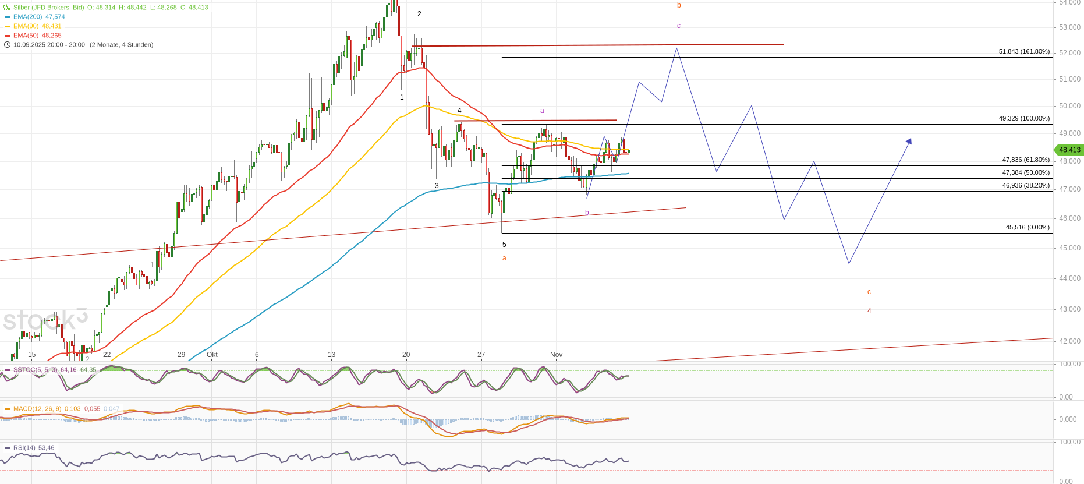Screen dimensions: 1084x484
Task: Click the 51,843 (161.80%) Fibonacci level label
Action: [1024, 51]
